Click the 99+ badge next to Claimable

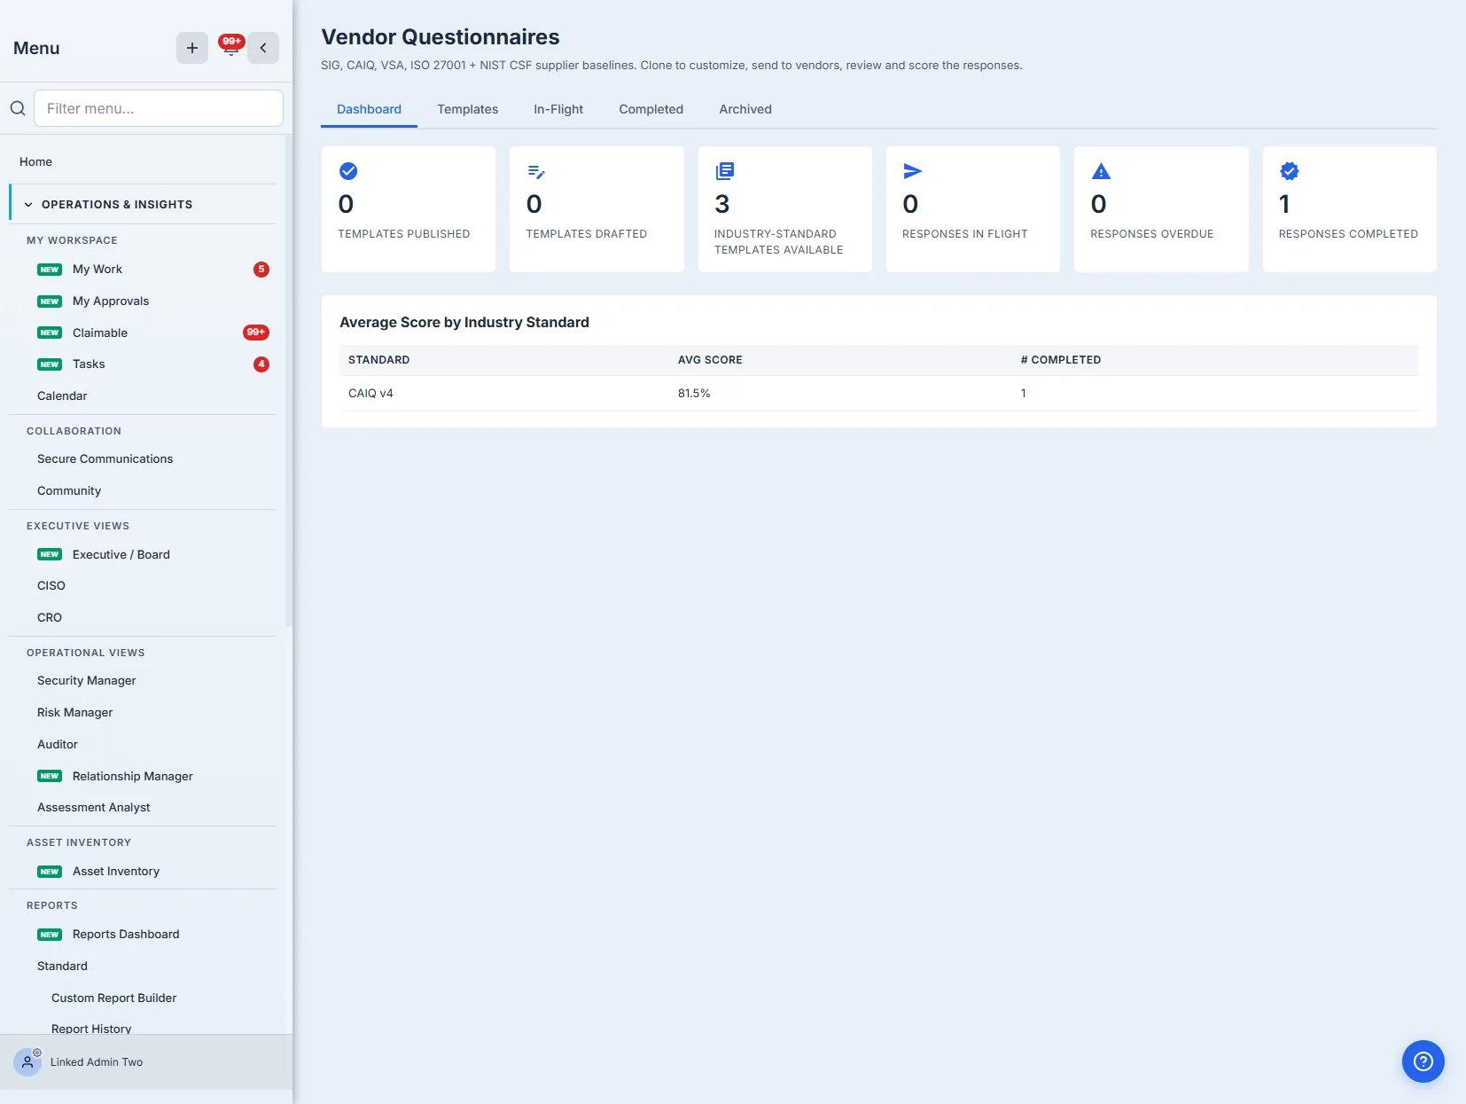pyautogui.click(x=256, y=333)
